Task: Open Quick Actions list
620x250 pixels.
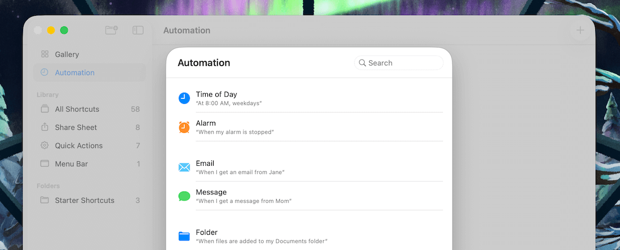Action: 78,146
